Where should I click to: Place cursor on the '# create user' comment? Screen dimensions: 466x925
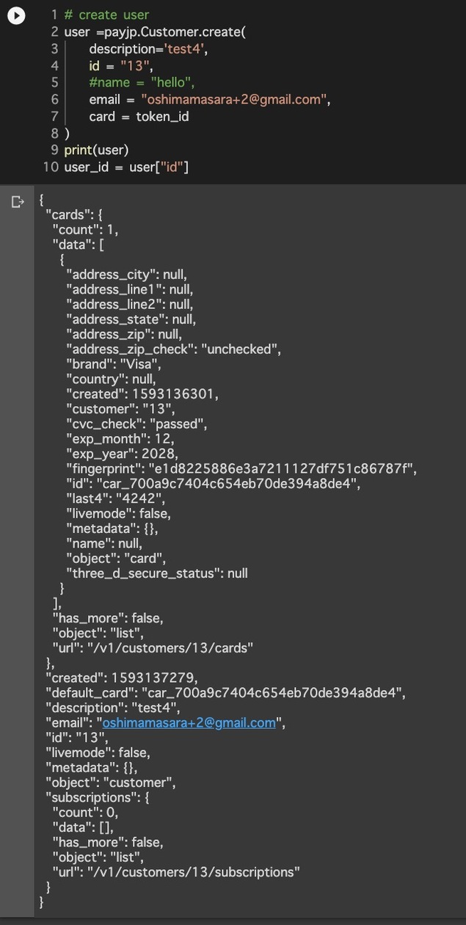(106, 15)
